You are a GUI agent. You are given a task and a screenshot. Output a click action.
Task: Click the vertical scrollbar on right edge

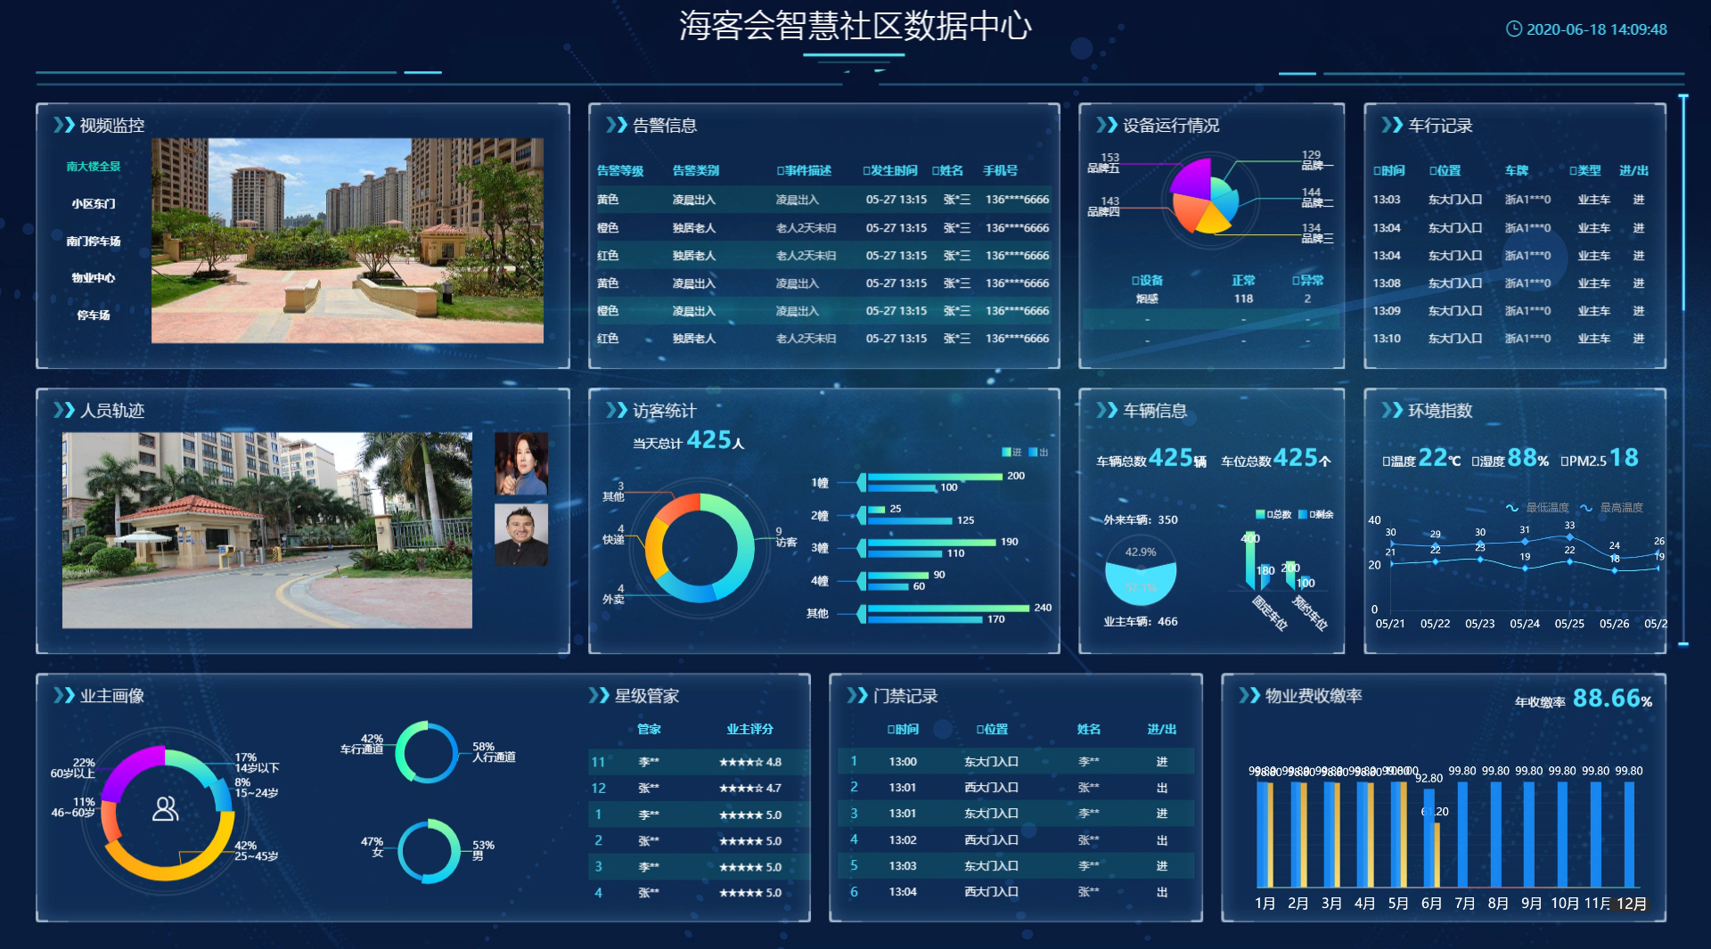tap(1683, 205)
